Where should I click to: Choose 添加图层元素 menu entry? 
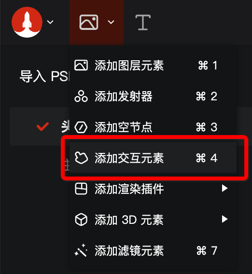(153, 66)
